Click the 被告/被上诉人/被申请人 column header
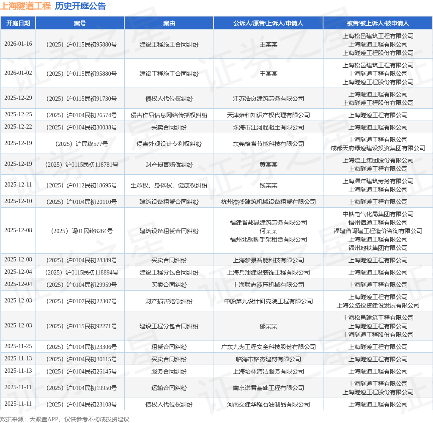 click(x=378, y=23)
